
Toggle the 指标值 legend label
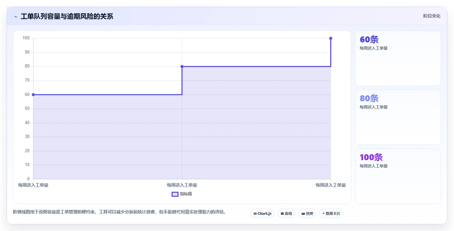(x=186, y=194)
